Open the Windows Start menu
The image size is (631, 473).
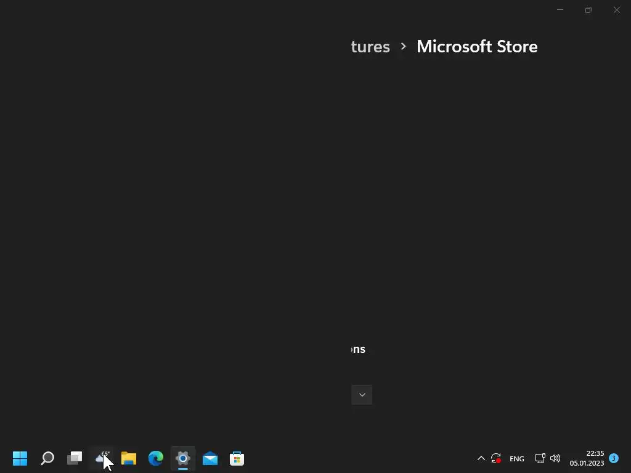coord(20,458)
